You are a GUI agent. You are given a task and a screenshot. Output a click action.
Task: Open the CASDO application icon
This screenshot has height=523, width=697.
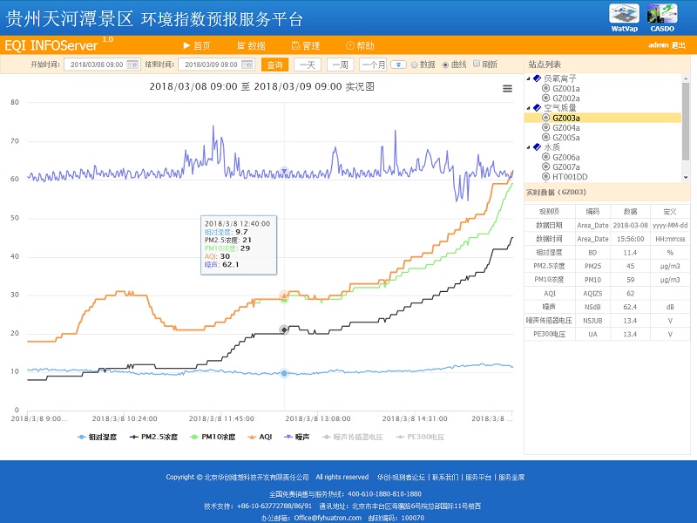(662, 15)
